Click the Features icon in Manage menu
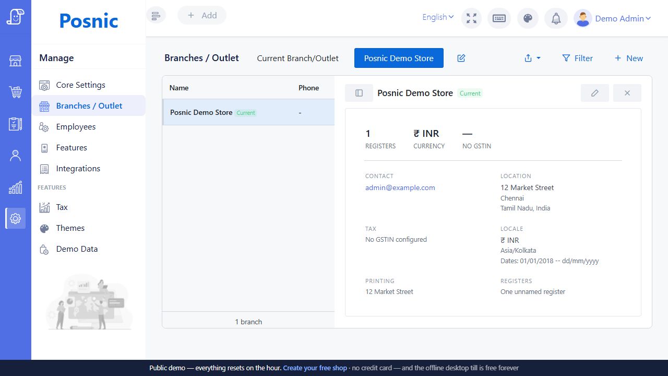668x376 pixels. click(45, 148)
